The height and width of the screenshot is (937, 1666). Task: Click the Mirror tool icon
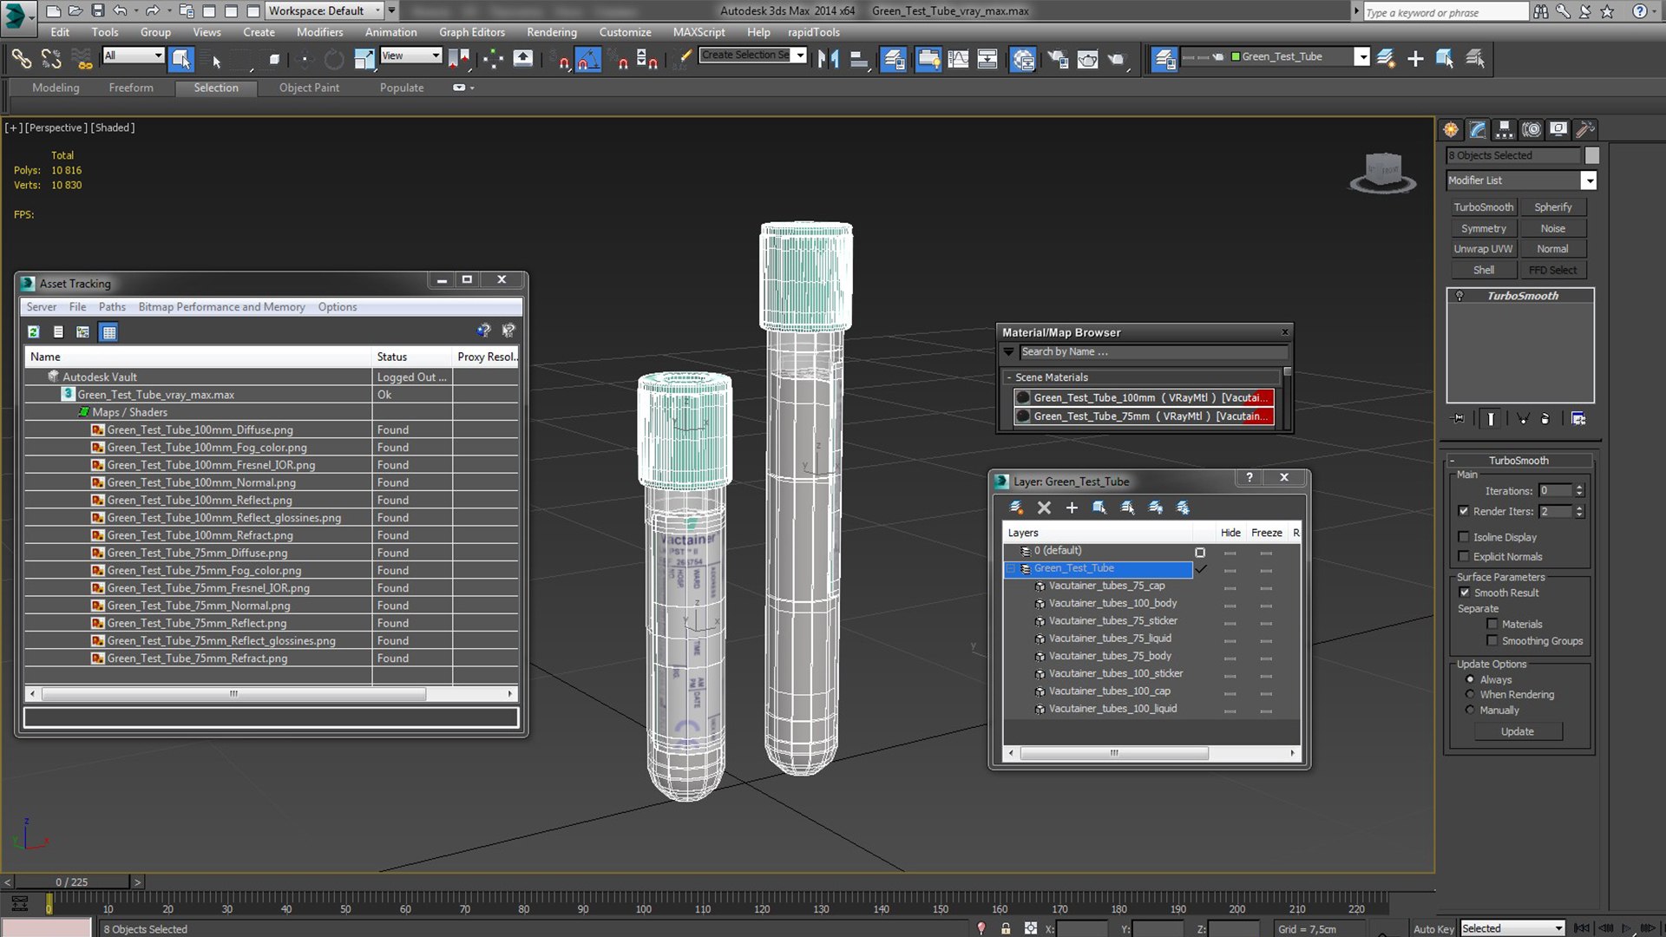(x=828, y=59)
